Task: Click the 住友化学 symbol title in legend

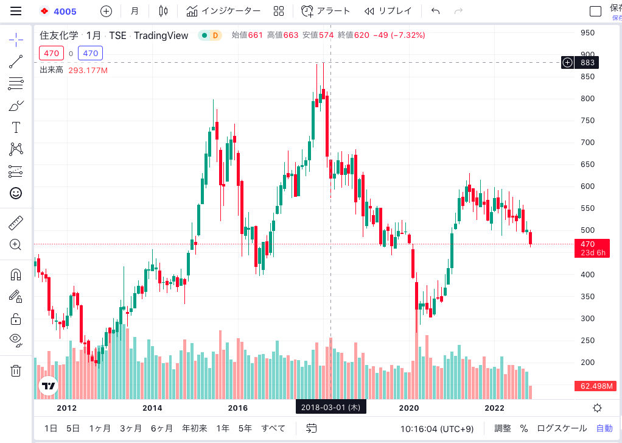Action: [58, 35]
